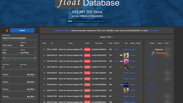Click the Paint Seed input field
This screenshot has height=103, width=183.
point(11,45)
